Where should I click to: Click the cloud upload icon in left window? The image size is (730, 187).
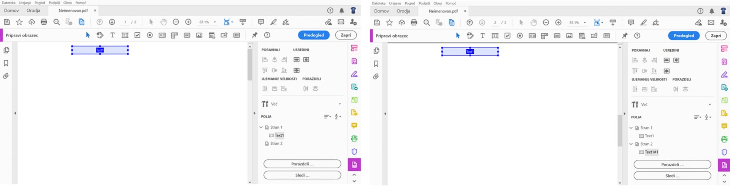32,22
